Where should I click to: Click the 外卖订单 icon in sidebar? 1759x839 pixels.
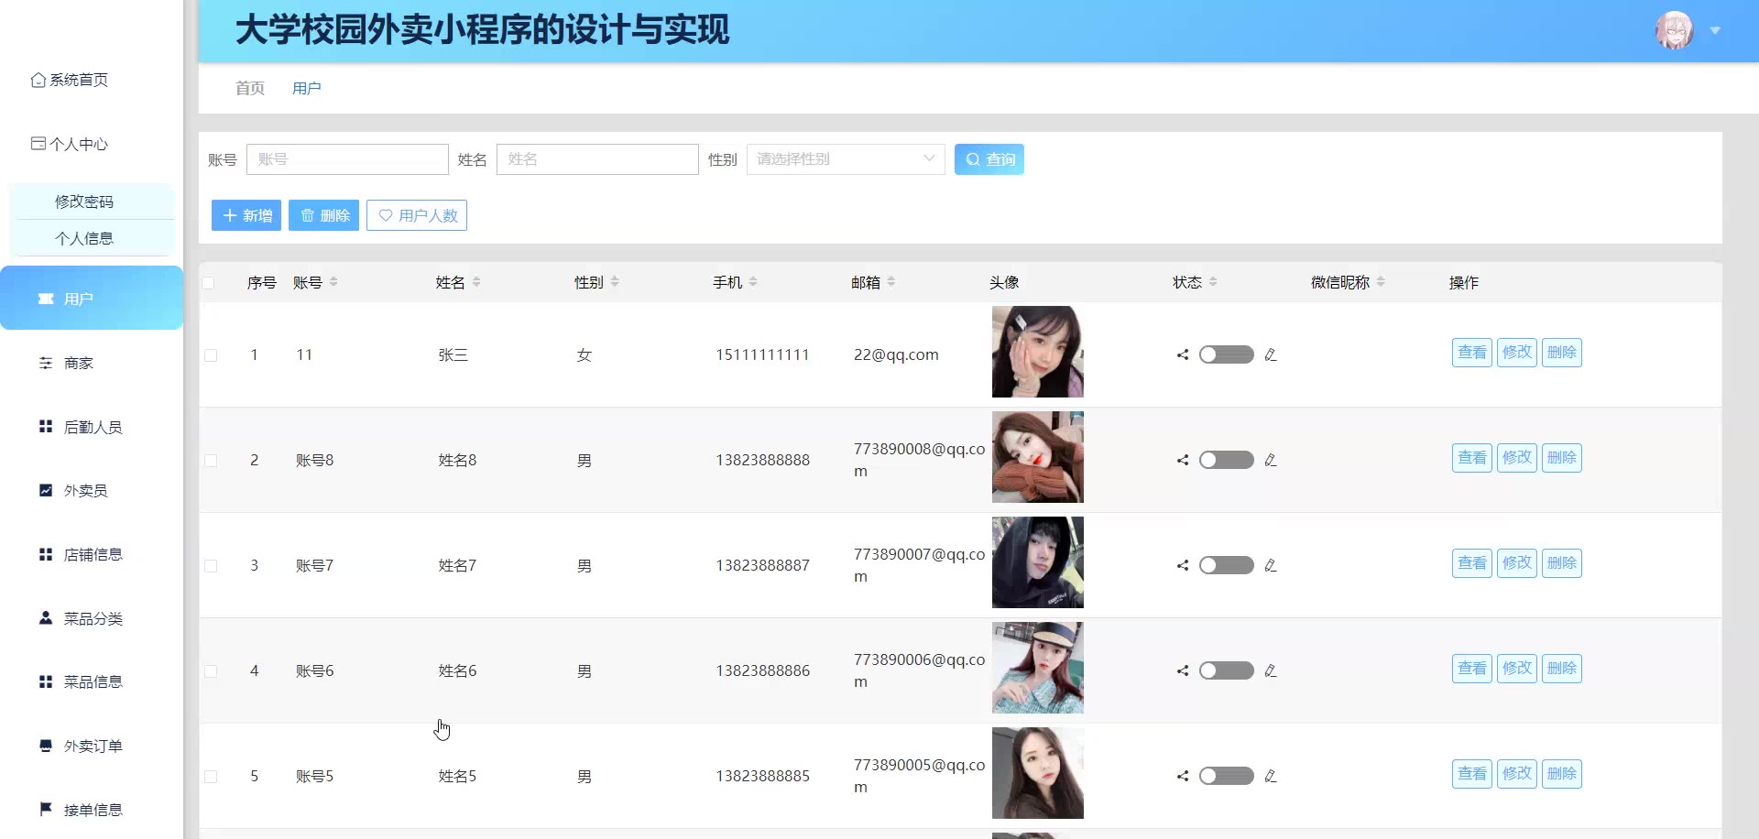(46, 746)
